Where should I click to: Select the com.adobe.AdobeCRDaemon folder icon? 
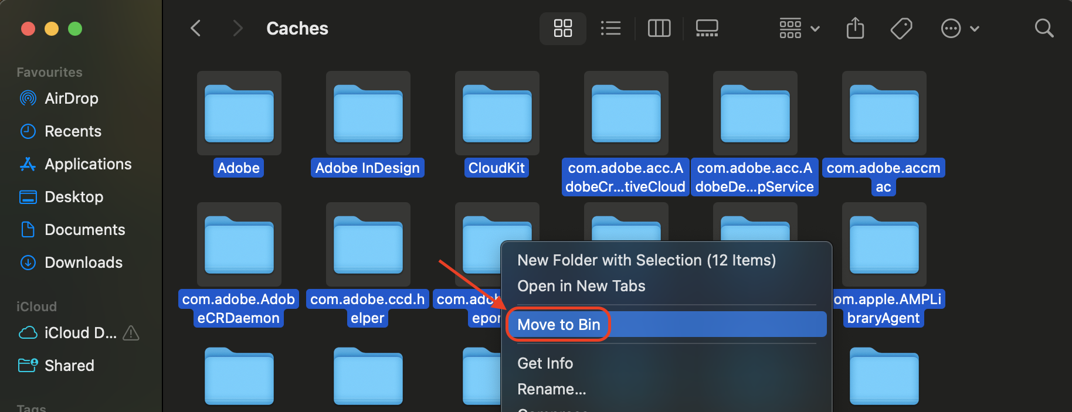(239, 245)
